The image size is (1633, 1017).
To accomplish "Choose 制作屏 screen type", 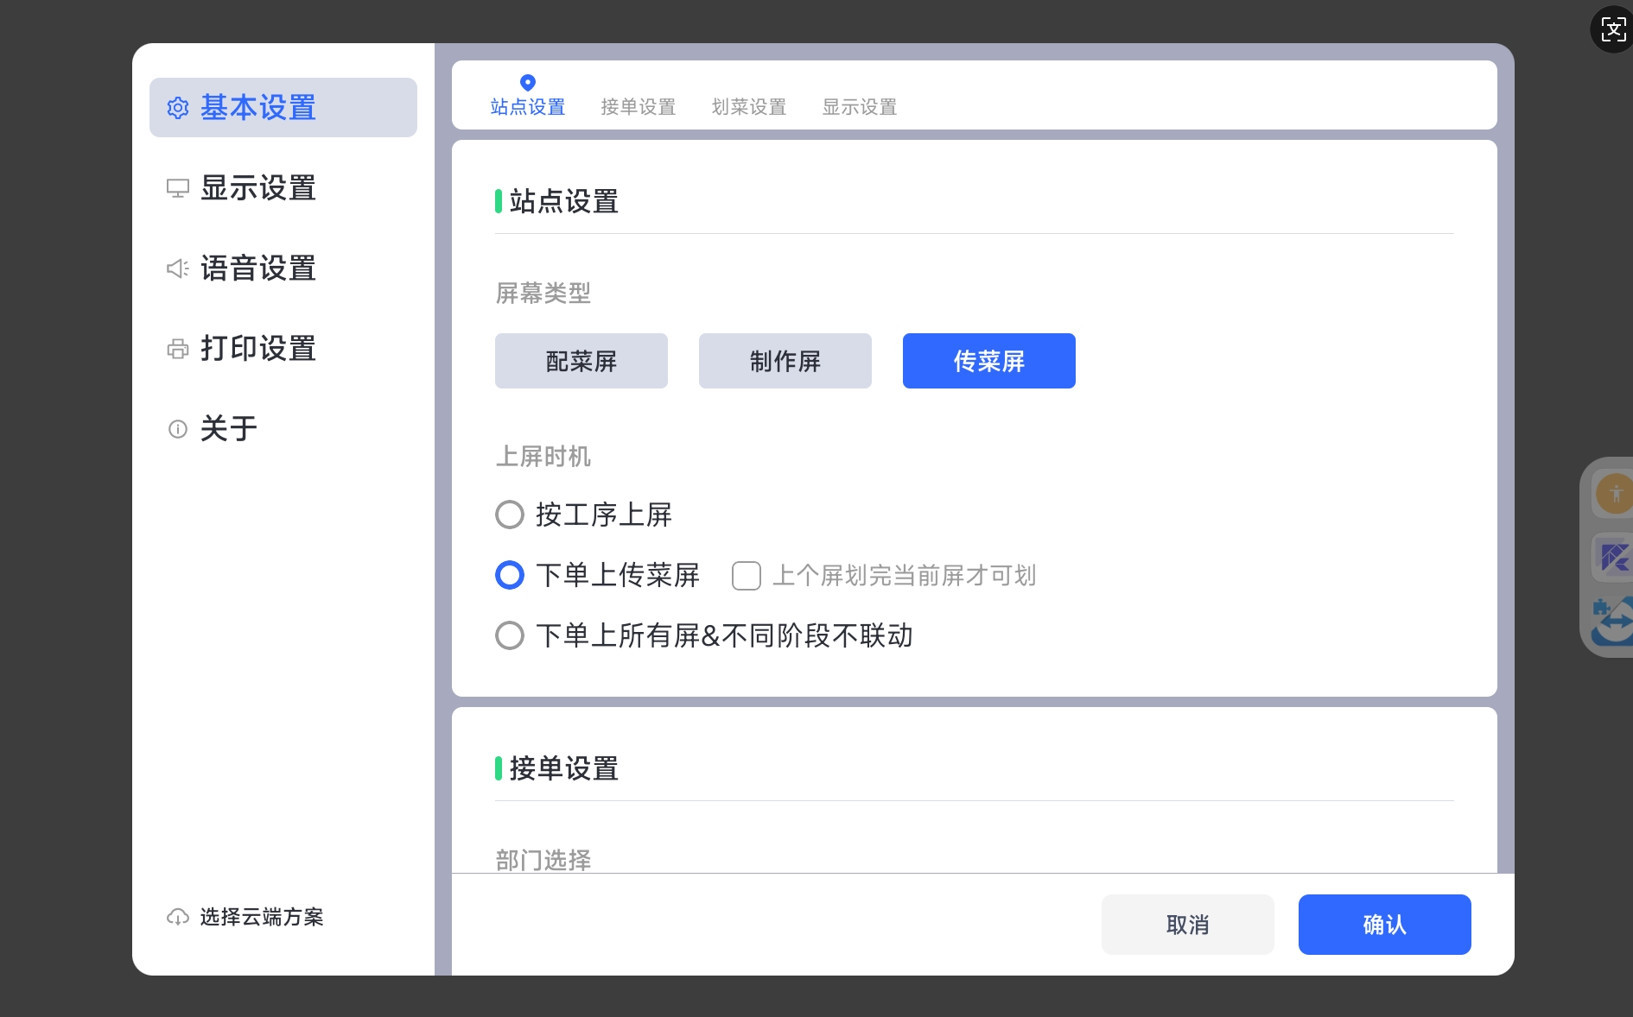I will [x=785, y=361].
